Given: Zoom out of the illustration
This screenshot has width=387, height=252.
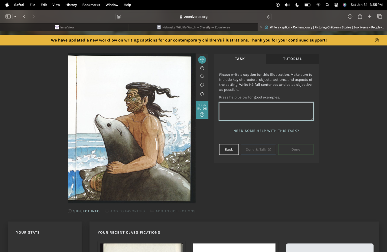Looking at the screenshot, I should (202, 77).
